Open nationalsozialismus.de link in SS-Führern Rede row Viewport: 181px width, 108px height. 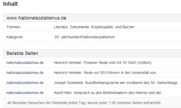point(25,73)
